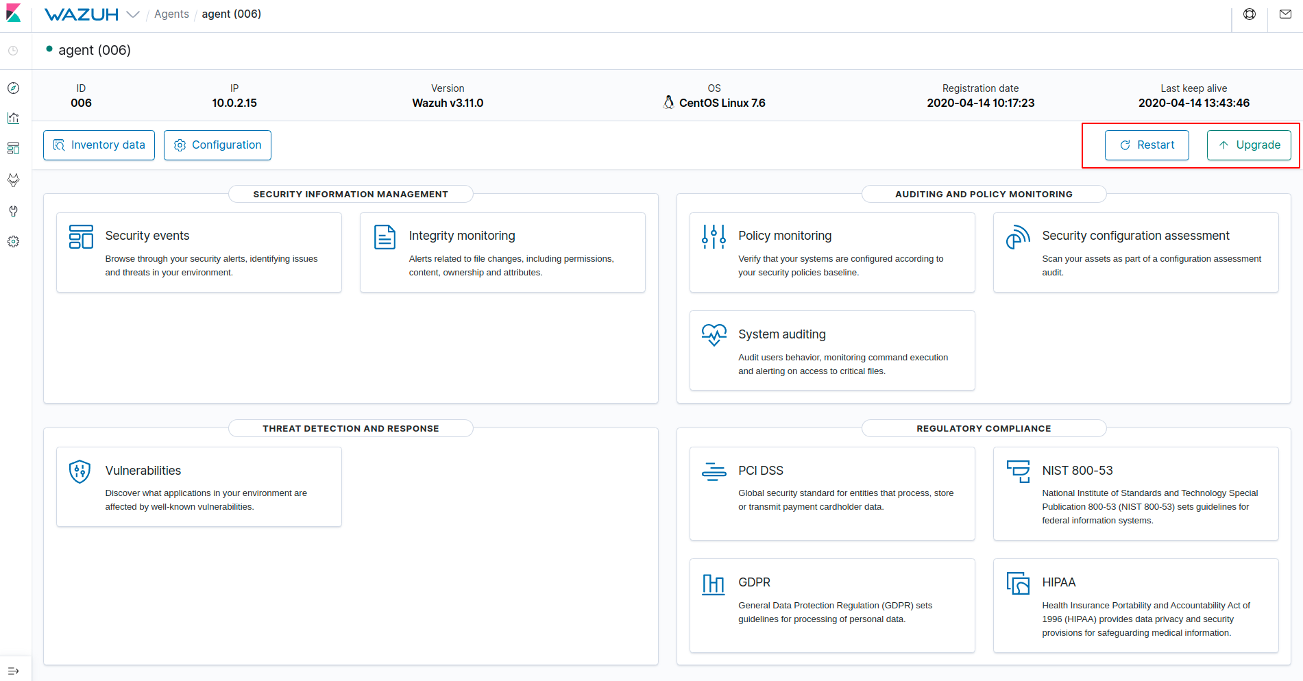Viewport: 1303px width, 681px height.
Task: Expand the sidebar with the bottom arrow icon
Action: (13, 671)
